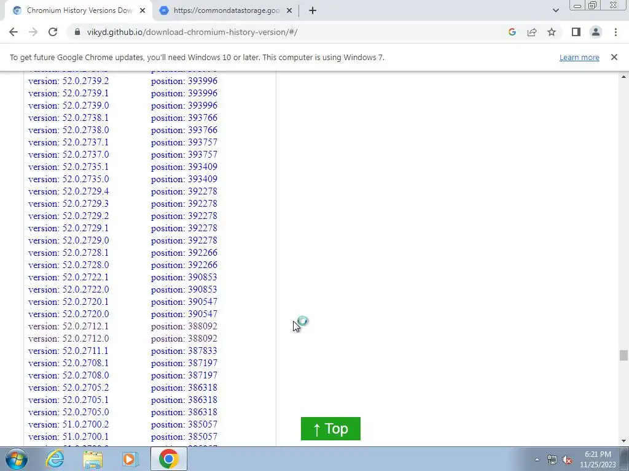Viewport: 629px width, 471px height.
Task: Open version 52.0.2729.2 link
Action: pyautogui.click(x=69, y=216)
